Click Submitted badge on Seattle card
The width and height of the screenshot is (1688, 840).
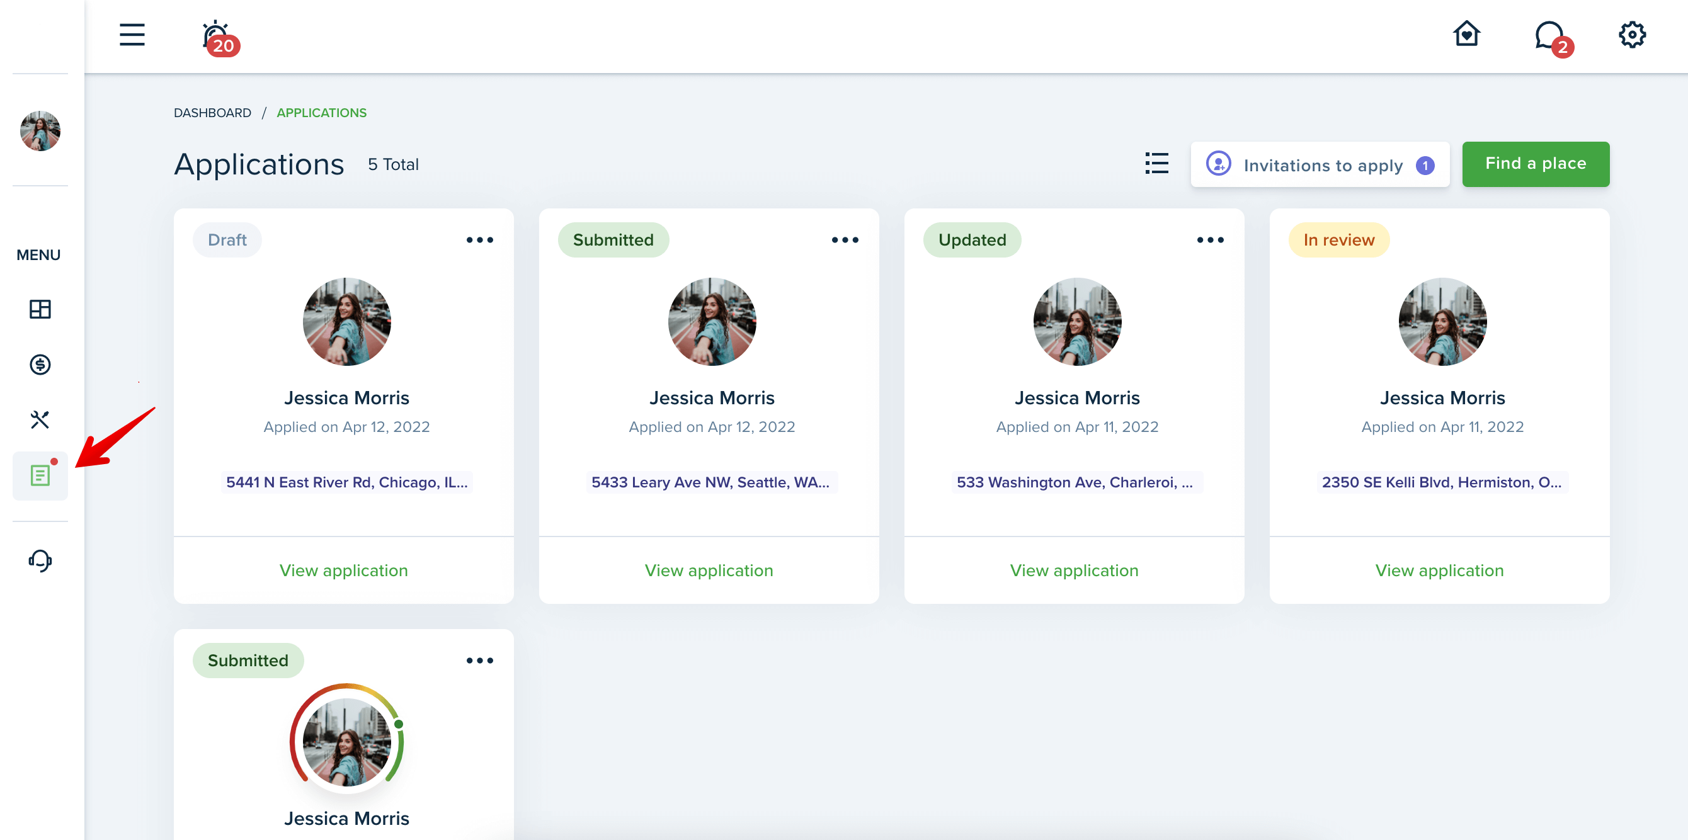coord(613,240)
